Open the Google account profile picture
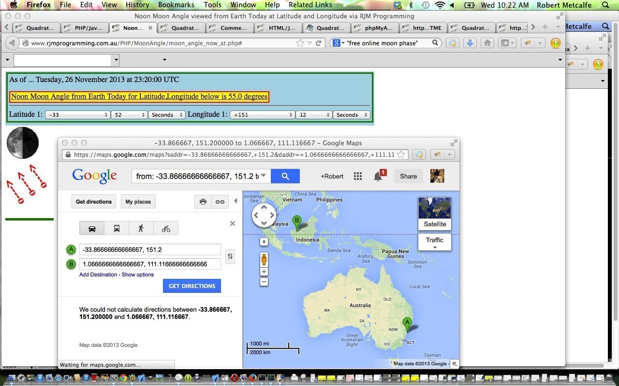 tap(437, 176)
